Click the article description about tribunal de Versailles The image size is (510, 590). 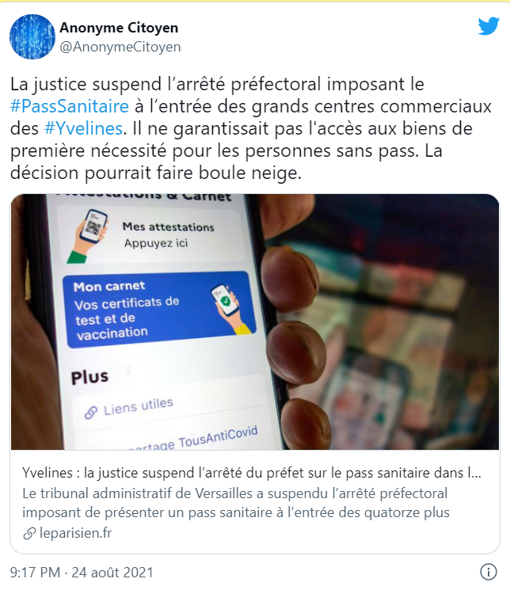point(236,503)
